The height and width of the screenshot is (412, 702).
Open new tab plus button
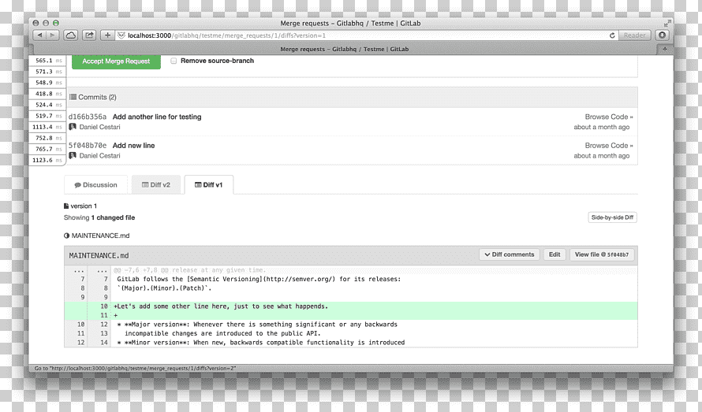[x=665, y=49]
